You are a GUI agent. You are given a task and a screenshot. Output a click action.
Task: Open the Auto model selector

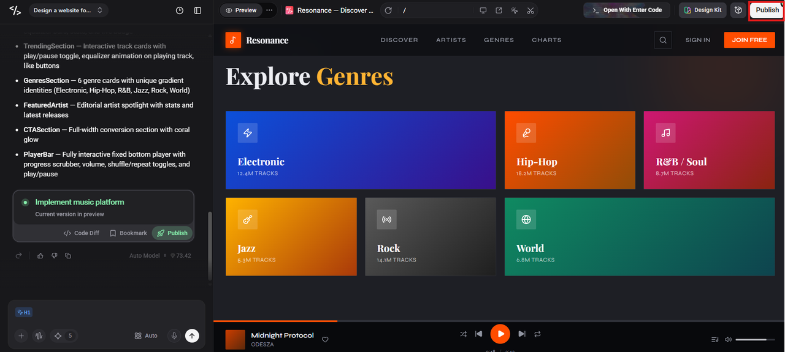[146, 336]
